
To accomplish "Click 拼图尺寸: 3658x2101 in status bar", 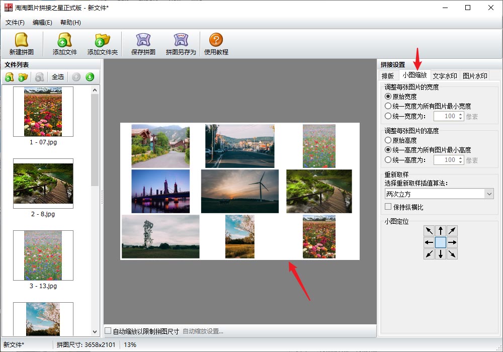I will (x=86, y=344).
